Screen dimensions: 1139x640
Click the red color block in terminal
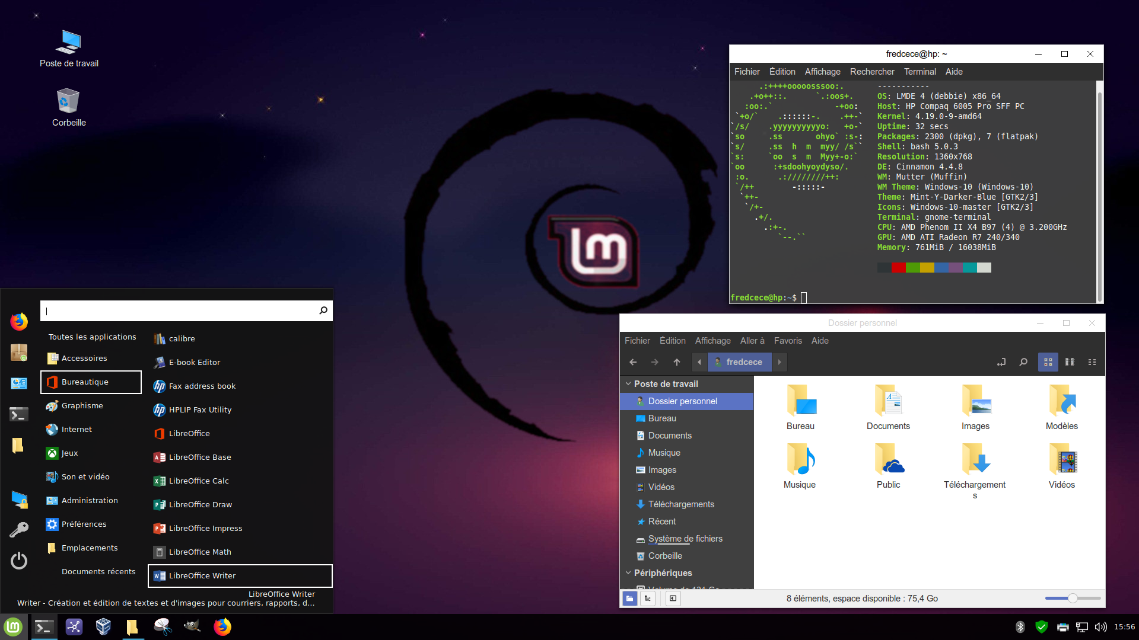click(898, 268)
